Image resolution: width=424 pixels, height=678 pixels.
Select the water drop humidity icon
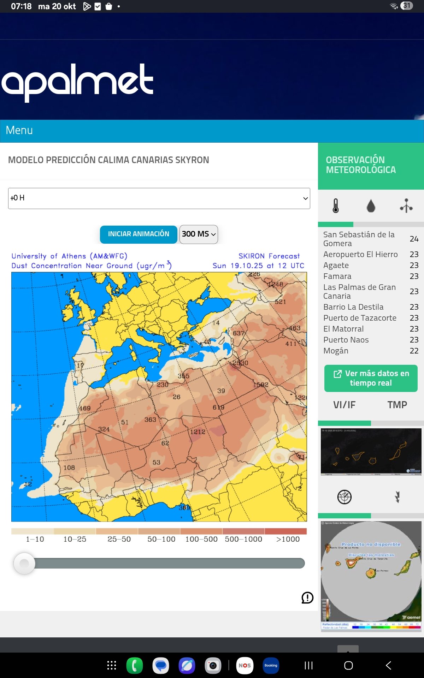(371, 206)
